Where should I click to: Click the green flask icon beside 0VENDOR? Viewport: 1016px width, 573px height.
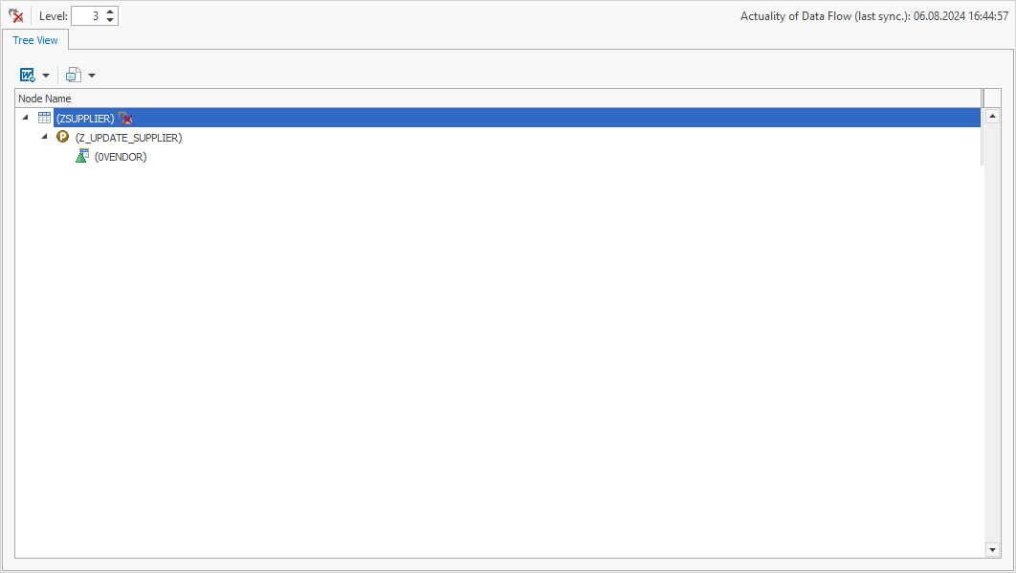tap(82, 156)
